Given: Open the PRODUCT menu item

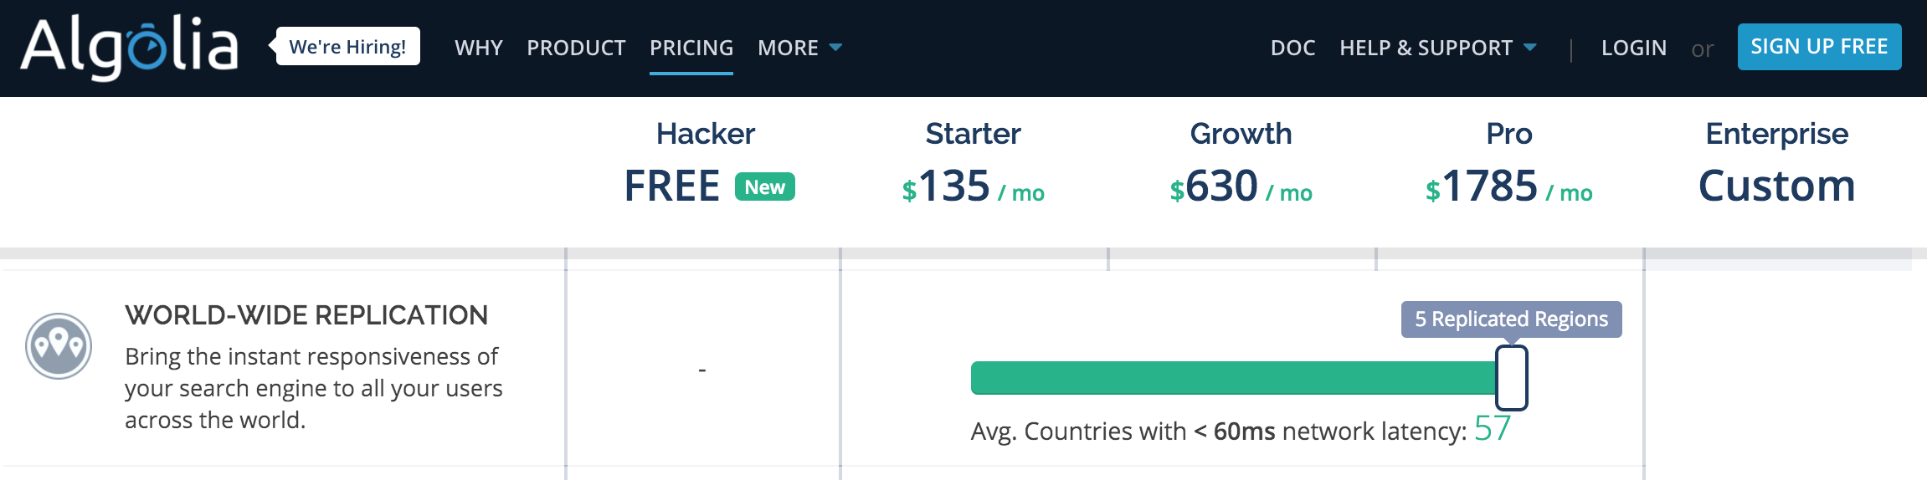Looking at the screenshot, I should [x=576, y=48].
